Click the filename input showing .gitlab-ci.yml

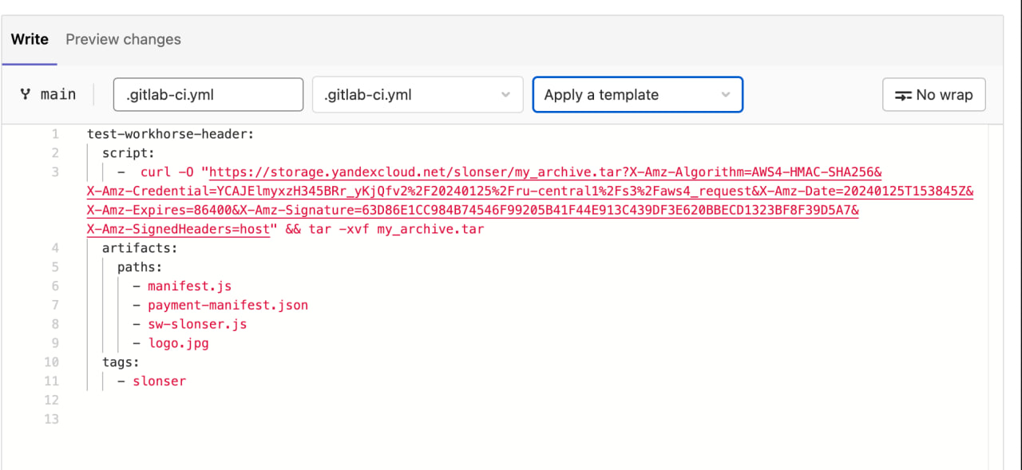tap(208, 94)
